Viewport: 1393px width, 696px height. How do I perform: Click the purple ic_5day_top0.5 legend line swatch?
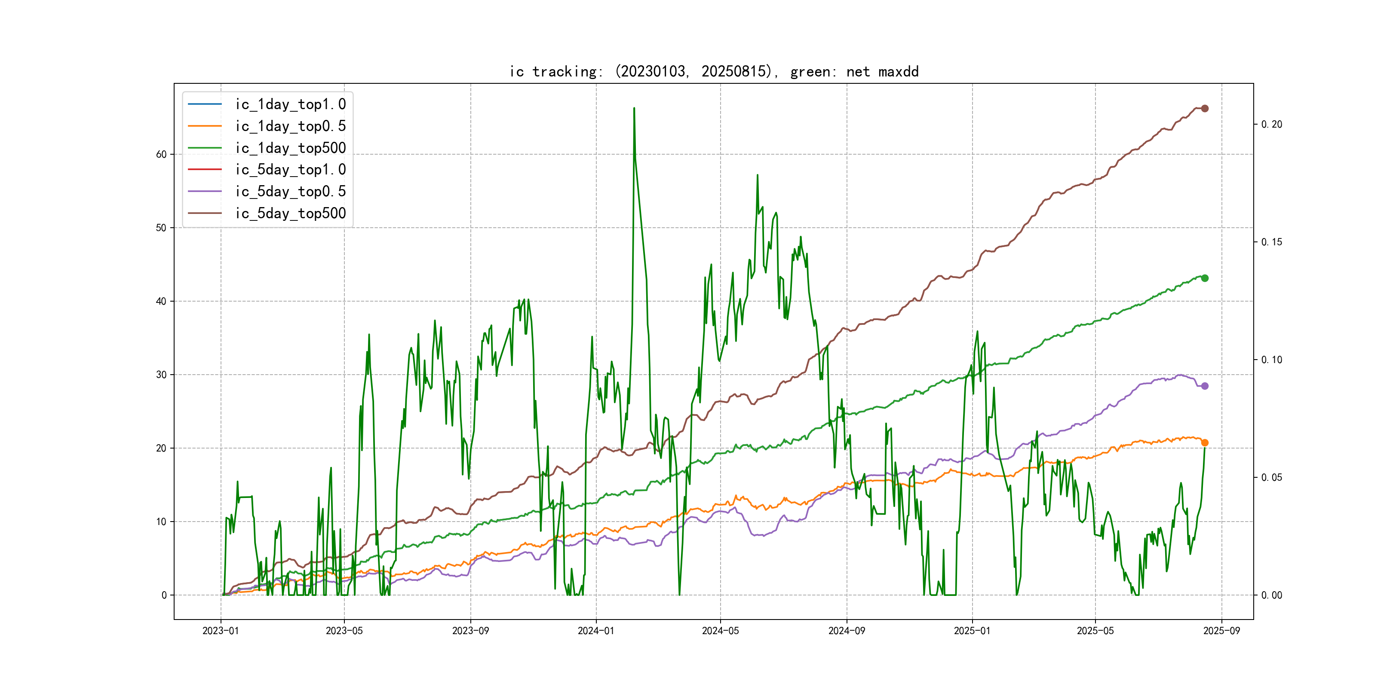point(204,191)
